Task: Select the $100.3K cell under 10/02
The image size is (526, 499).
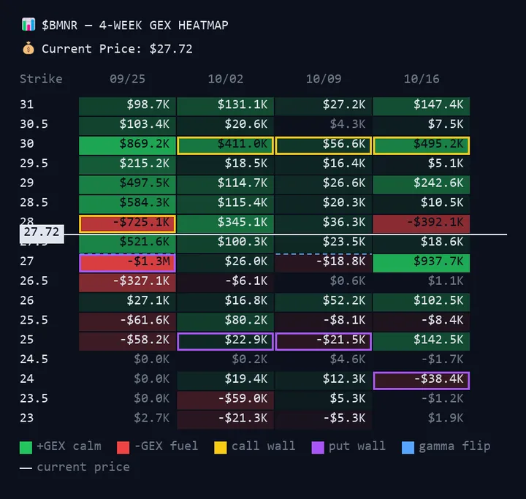Action: pos(225,243)
